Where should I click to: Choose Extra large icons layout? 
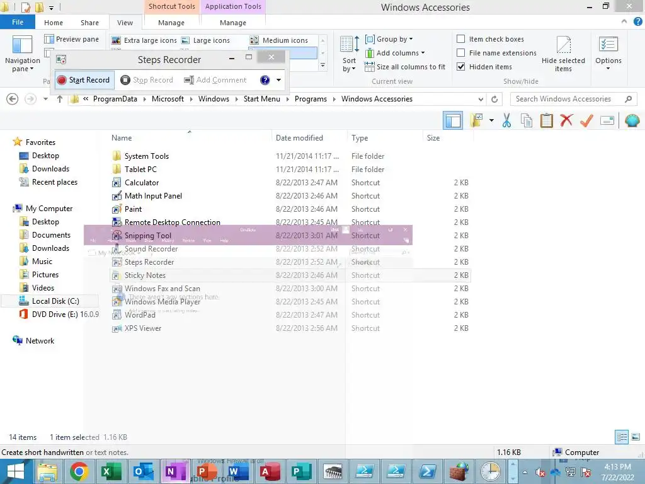point(144,40)
